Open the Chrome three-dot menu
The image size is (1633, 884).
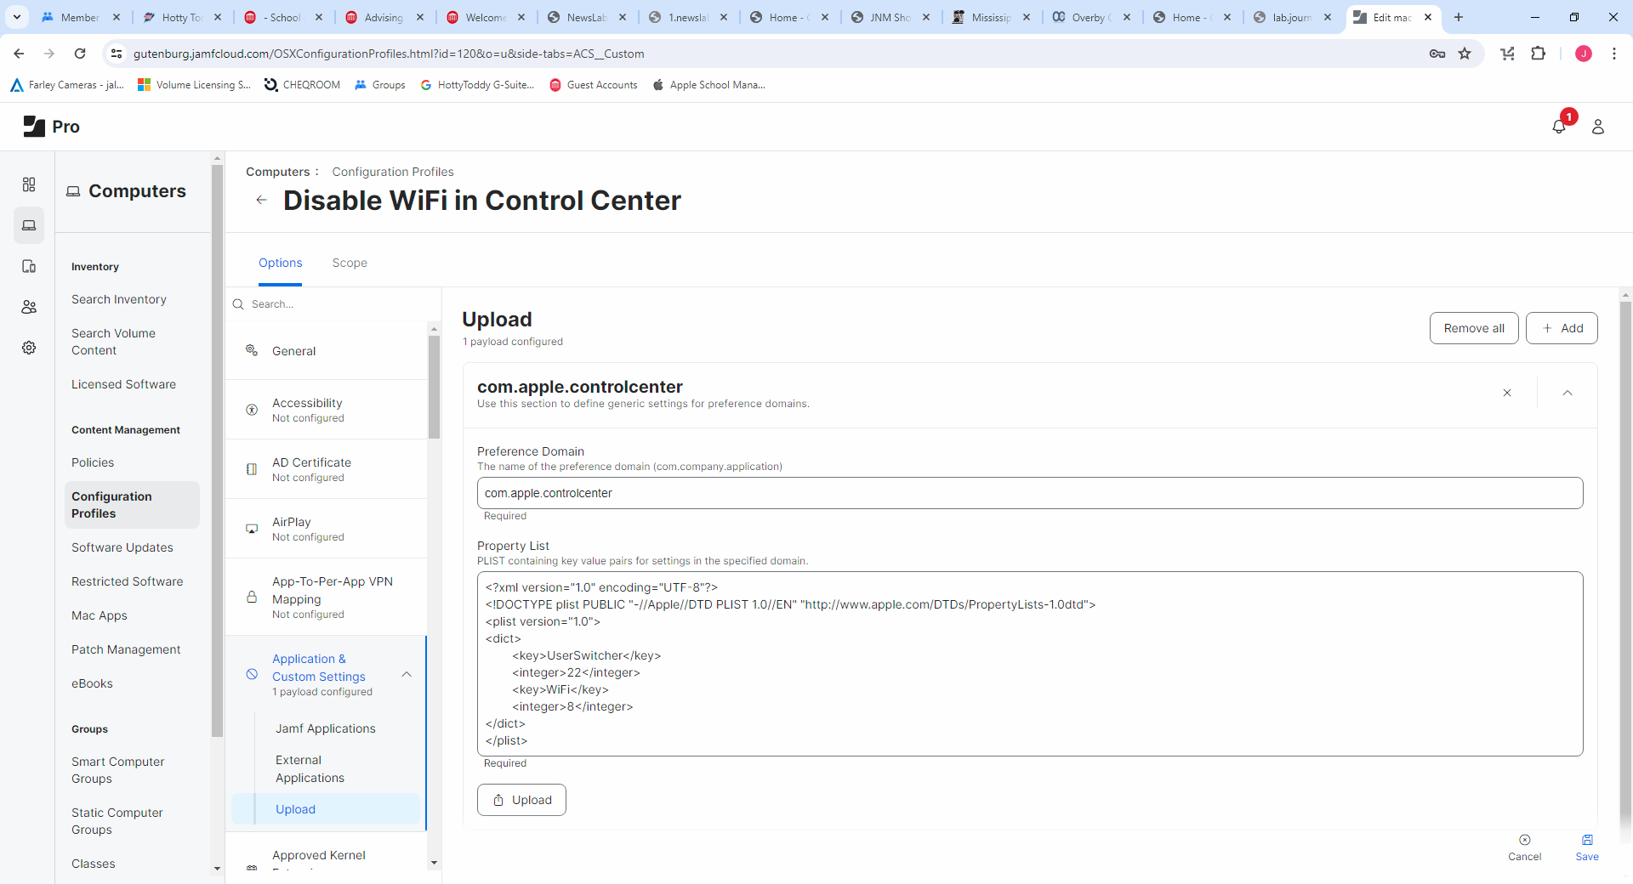pyautogui.click(x=1614, y=54)
